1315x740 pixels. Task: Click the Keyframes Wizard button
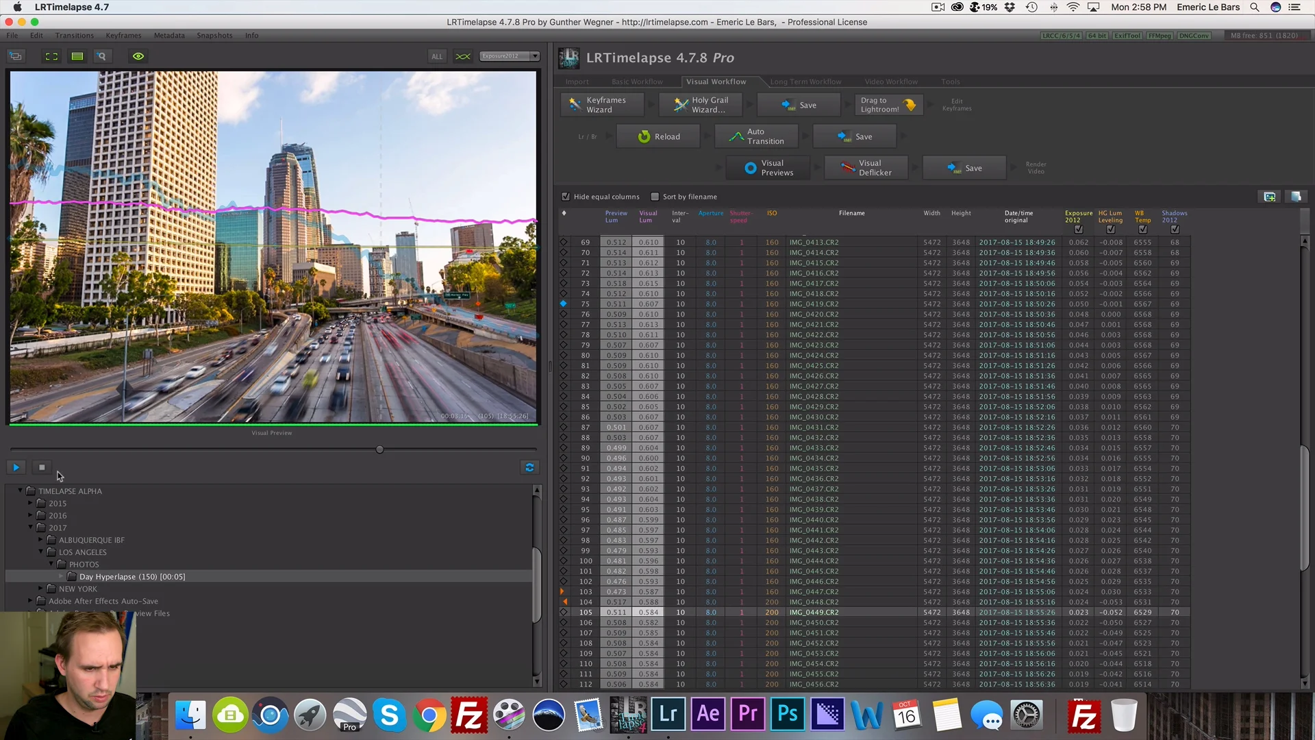pyautogui.click(x=602, y=105)
